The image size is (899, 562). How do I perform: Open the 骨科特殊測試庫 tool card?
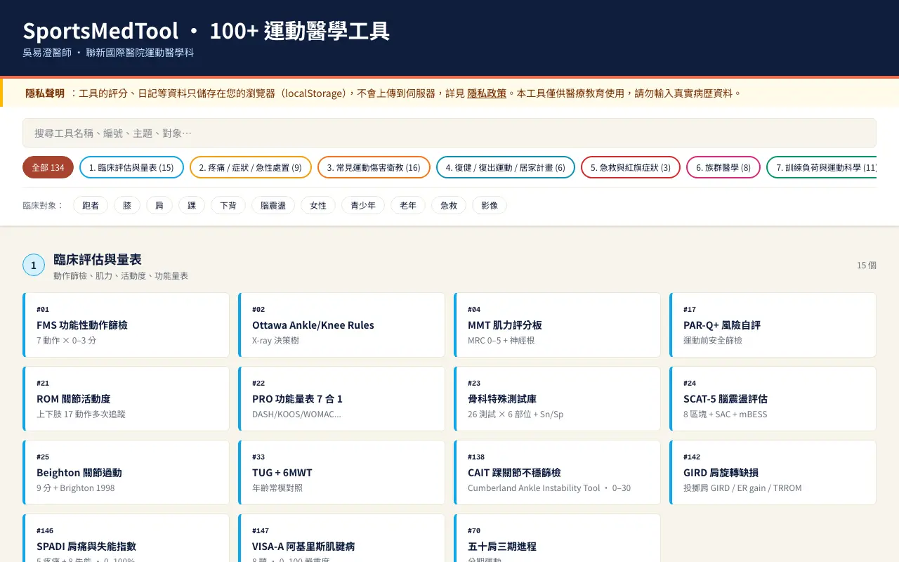coord(558,398)
